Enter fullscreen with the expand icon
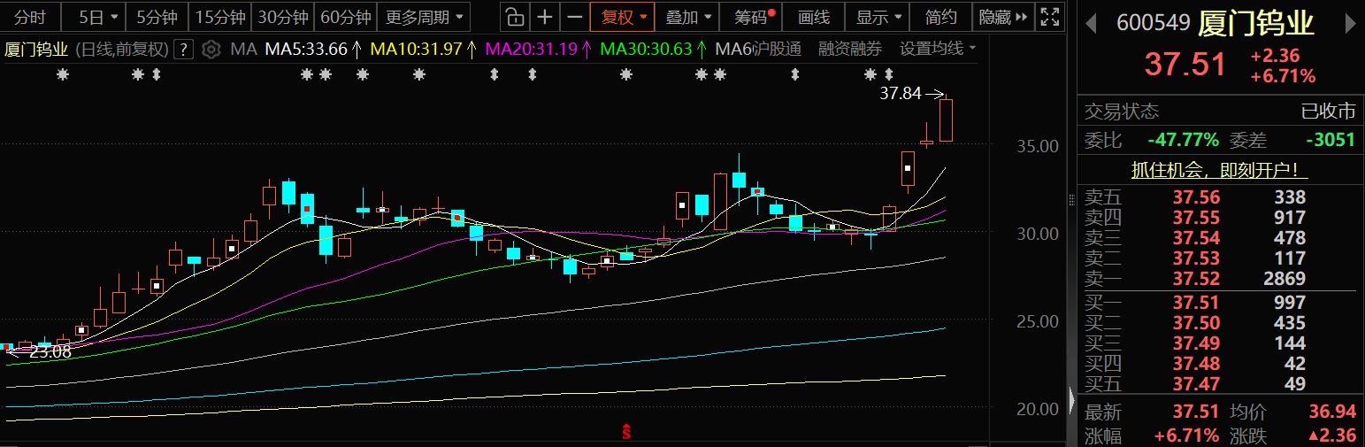This screenshot has height=447, width=1365. (x=1050, y=17)
